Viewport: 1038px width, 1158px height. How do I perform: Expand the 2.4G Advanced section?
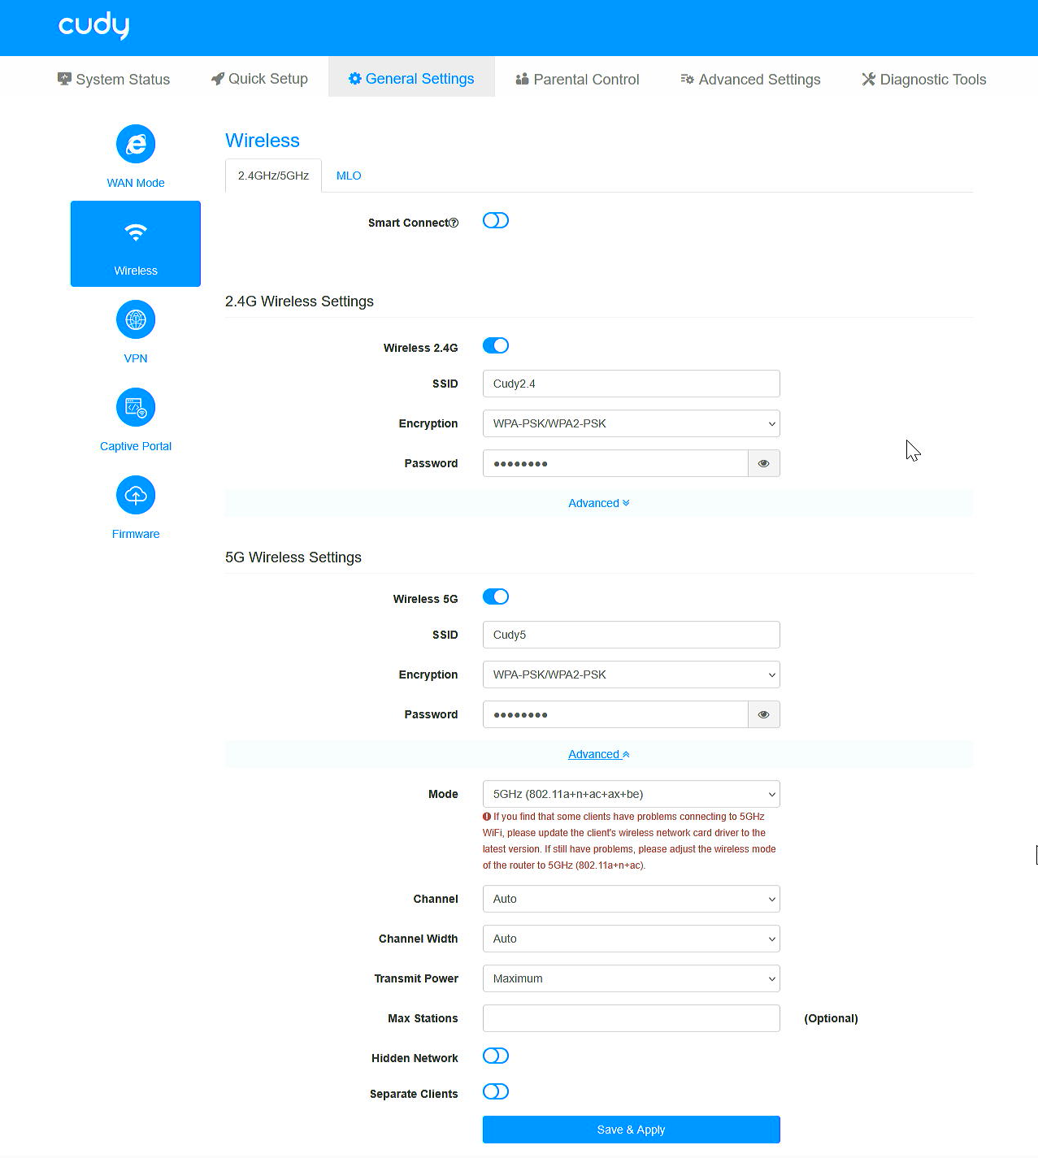(x=599, y=504)
